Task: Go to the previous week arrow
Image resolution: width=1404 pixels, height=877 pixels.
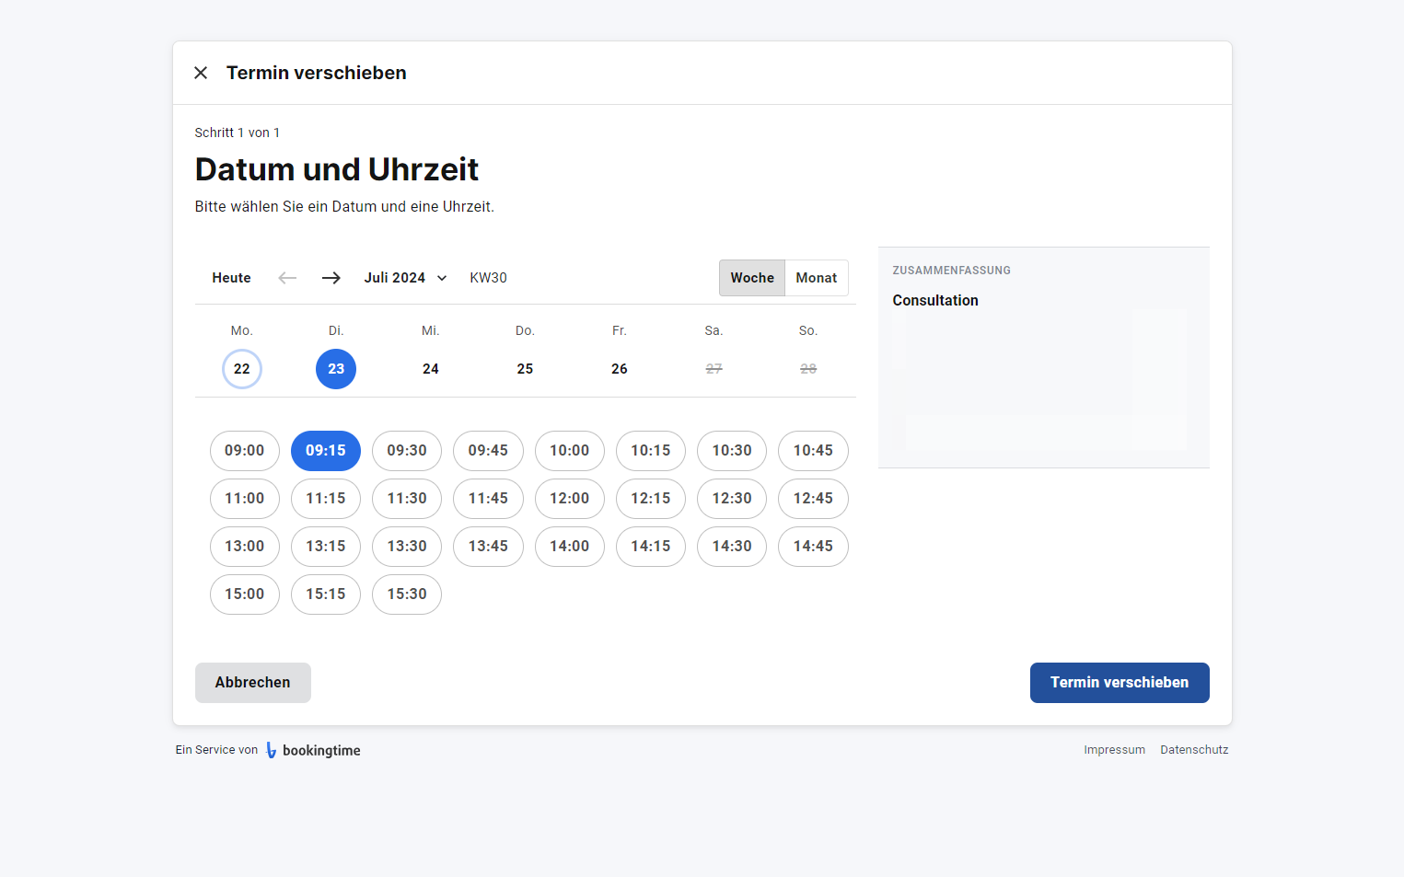Action: click(287, 278)
